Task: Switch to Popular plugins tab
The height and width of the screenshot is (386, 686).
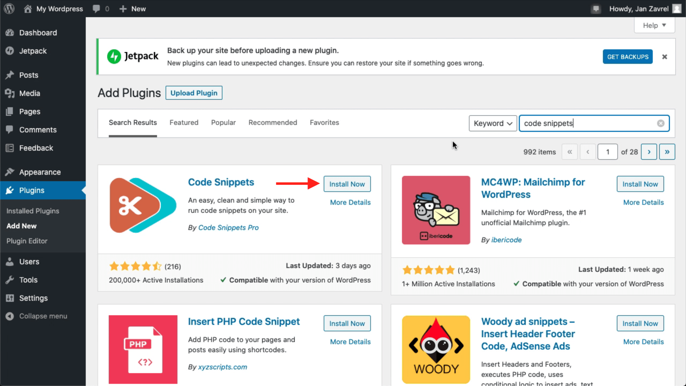Action: coord(223,123)
